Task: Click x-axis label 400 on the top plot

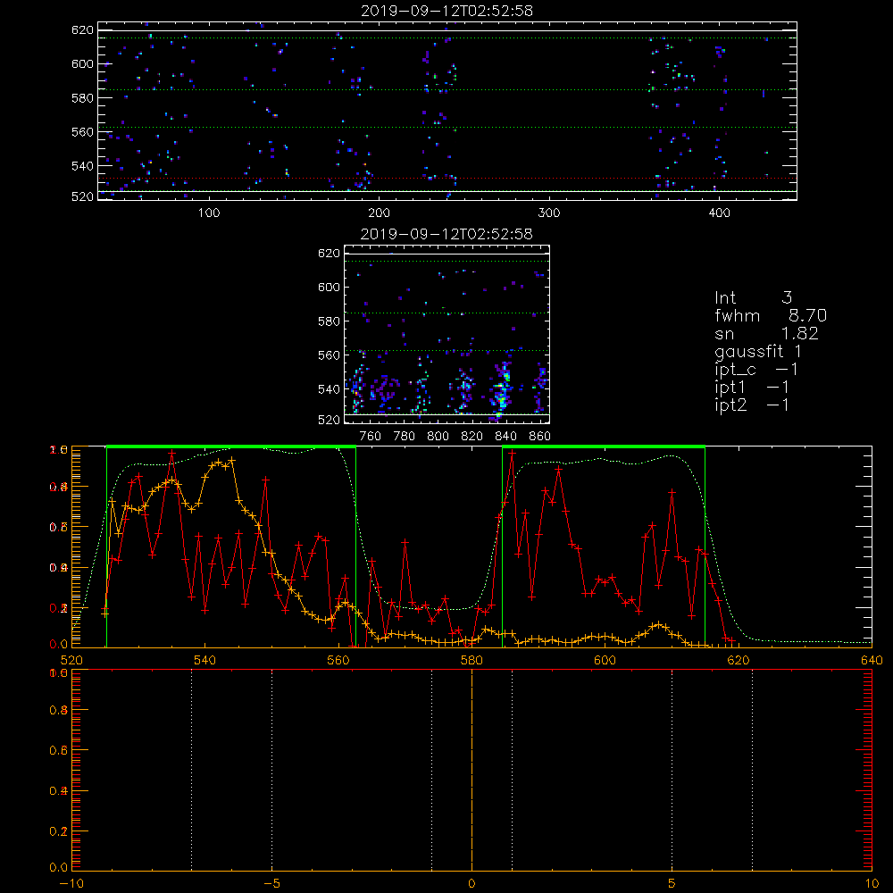Action: click(x=719, y=213)
